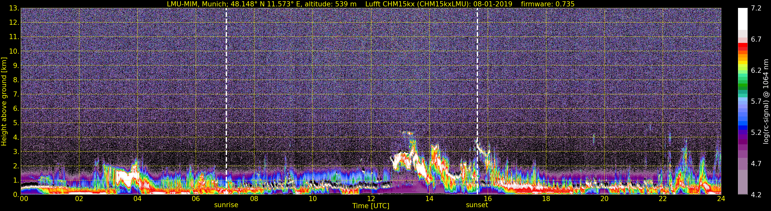Click the white dashed sunrise marker line
The height and width of the screenshot is (211, 771).
(226, 101)
